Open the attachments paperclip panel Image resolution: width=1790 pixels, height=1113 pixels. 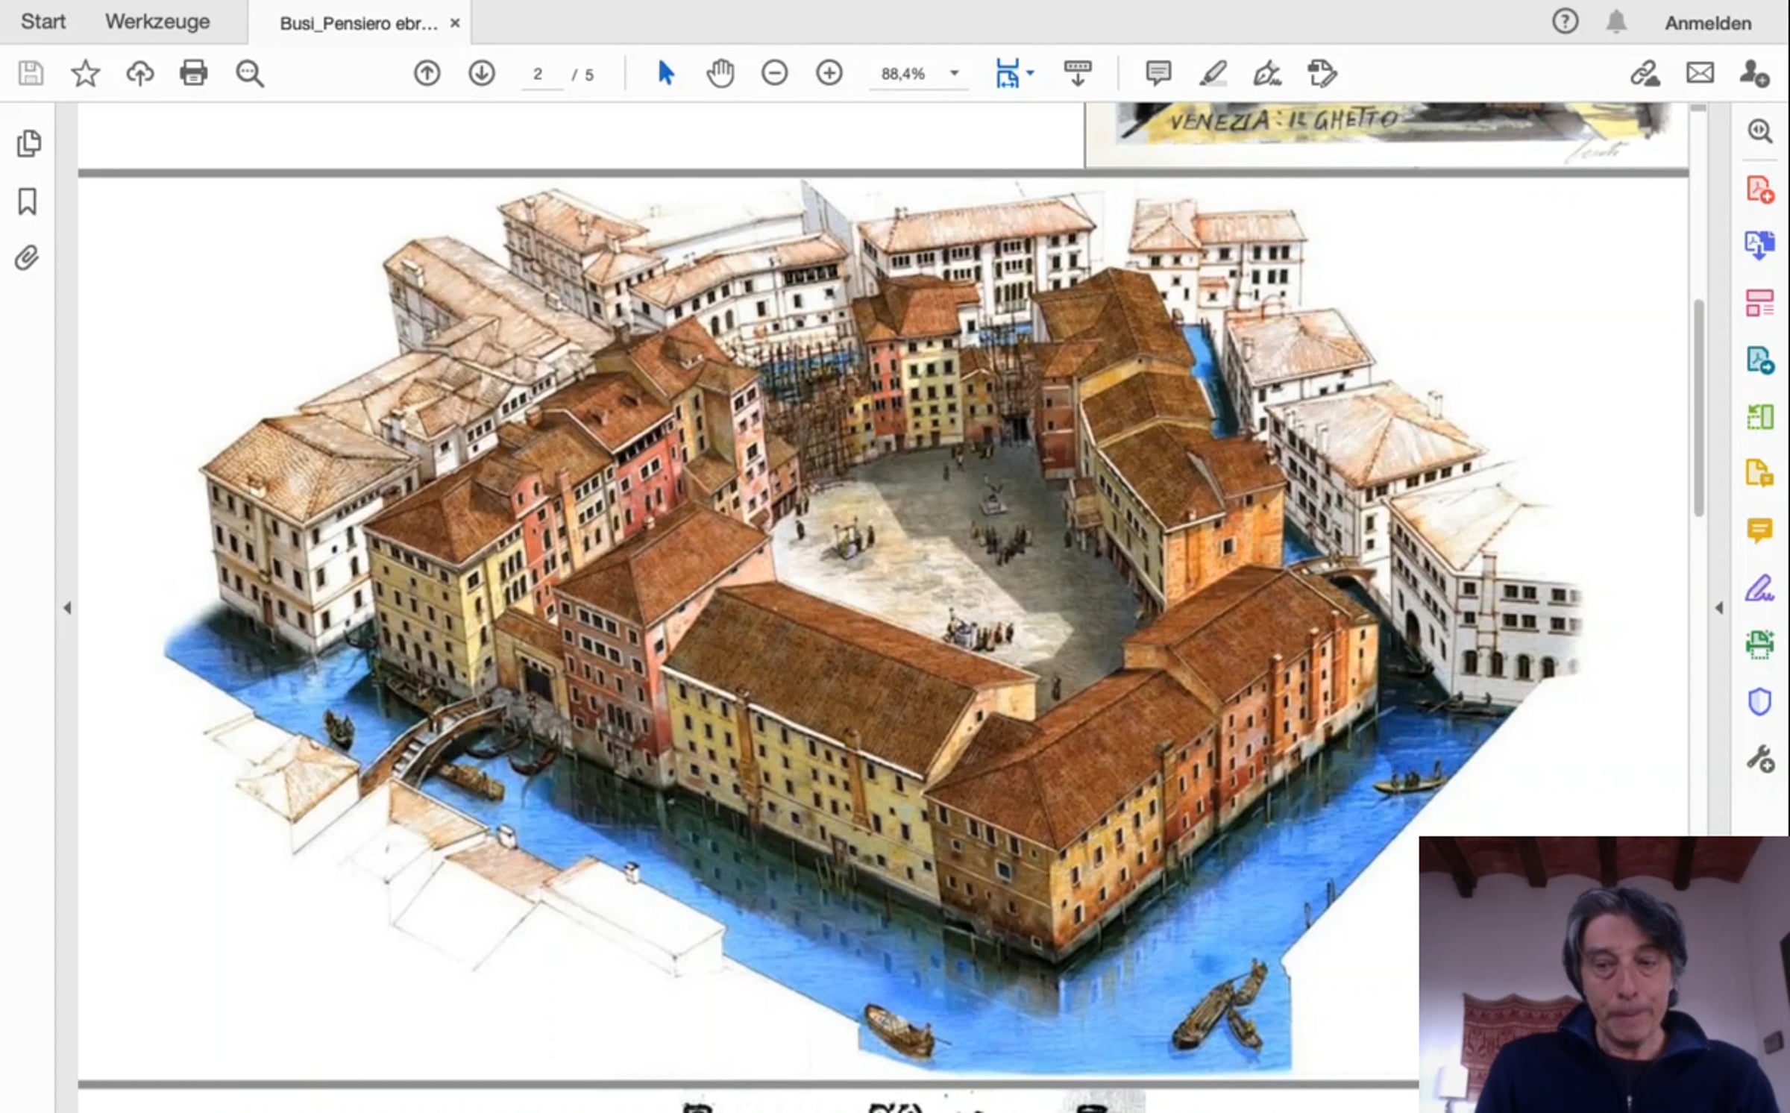[x=27, y=258]
